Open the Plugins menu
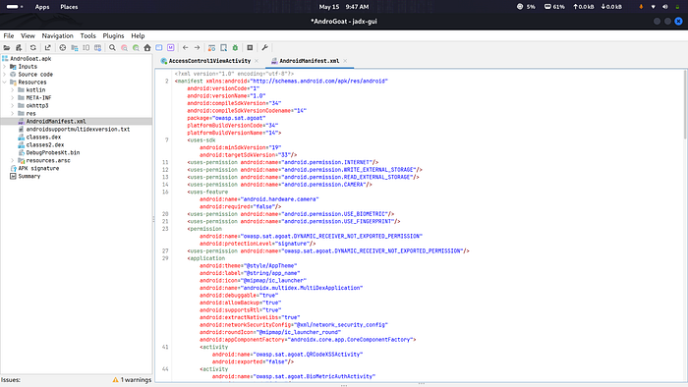Image resolution: width=688 pixels, height=387 pixels. [x=113, y=36]
